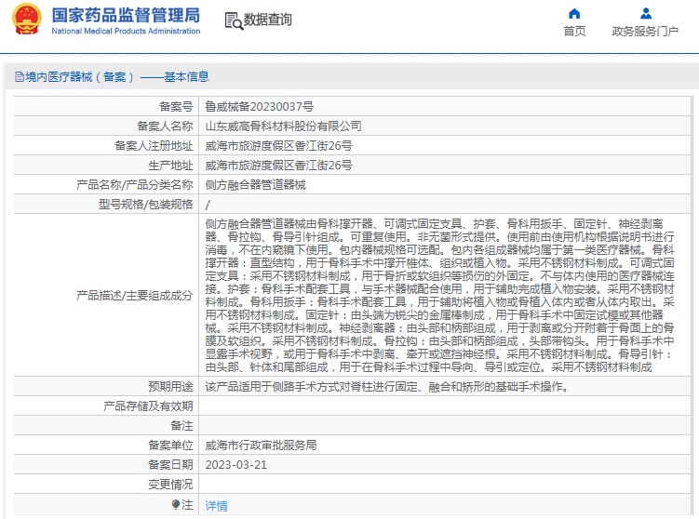The width and height of the screenshot is (699, 519).
Task: Click the 备注 row label
Action: (181, 425)
